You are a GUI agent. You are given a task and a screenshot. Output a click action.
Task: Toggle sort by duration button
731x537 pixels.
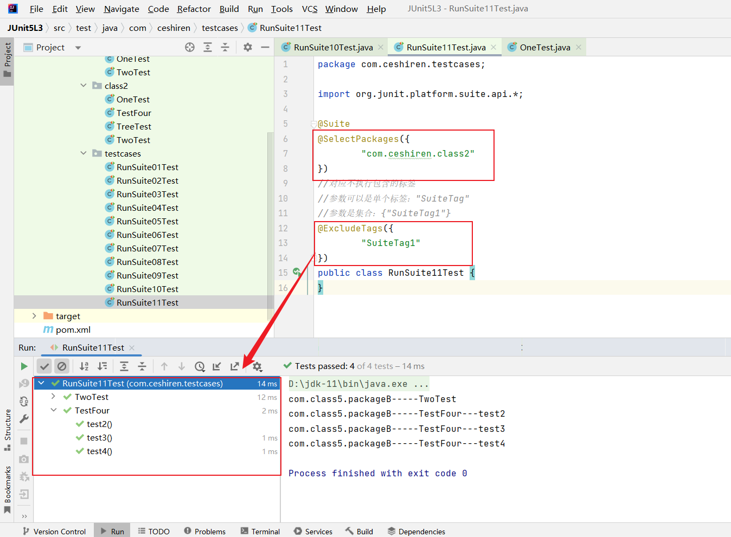coord(102,367)
